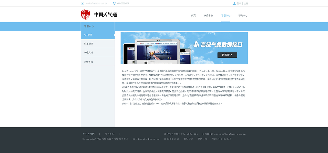View 账号资料 in the sidebar
This screenshot has width=328, height=153.
point(88,53)
